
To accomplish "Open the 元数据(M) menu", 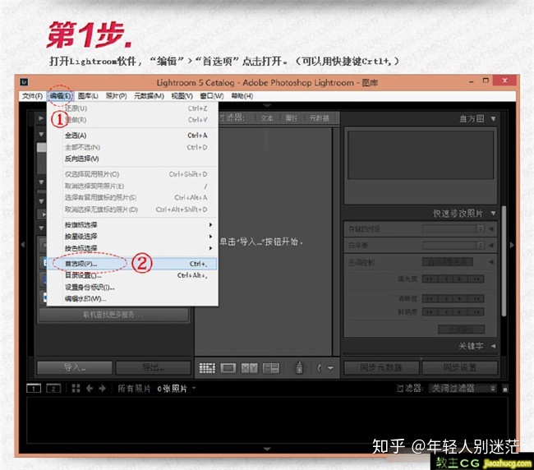I will click(149, 96).
